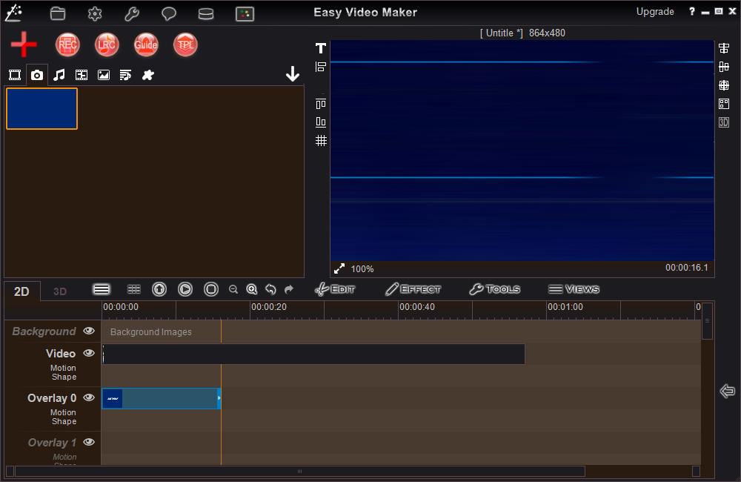Click the down arrow add-to-timeline button
Screen dimensions: 741x482
[x=293, y=74]
